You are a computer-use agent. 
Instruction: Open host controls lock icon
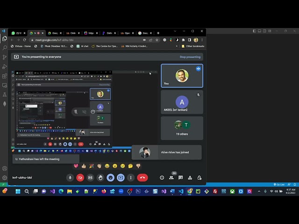coord(199,178)
